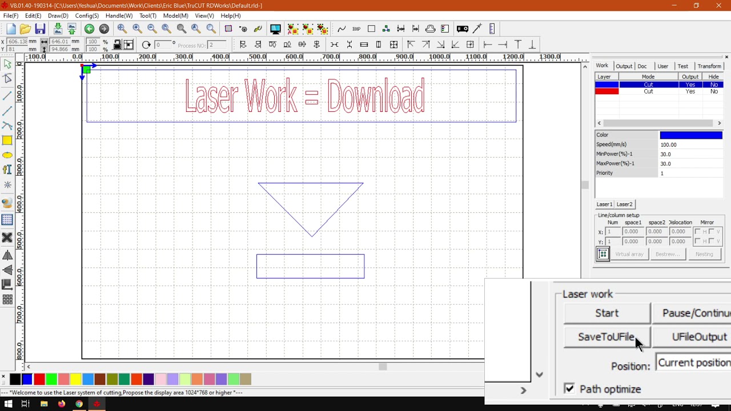Click the array grid tool at toolbar bottom

point(7,299)
